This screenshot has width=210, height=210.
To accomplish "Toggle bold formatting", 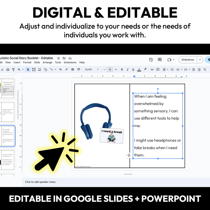I will (122, 70).
